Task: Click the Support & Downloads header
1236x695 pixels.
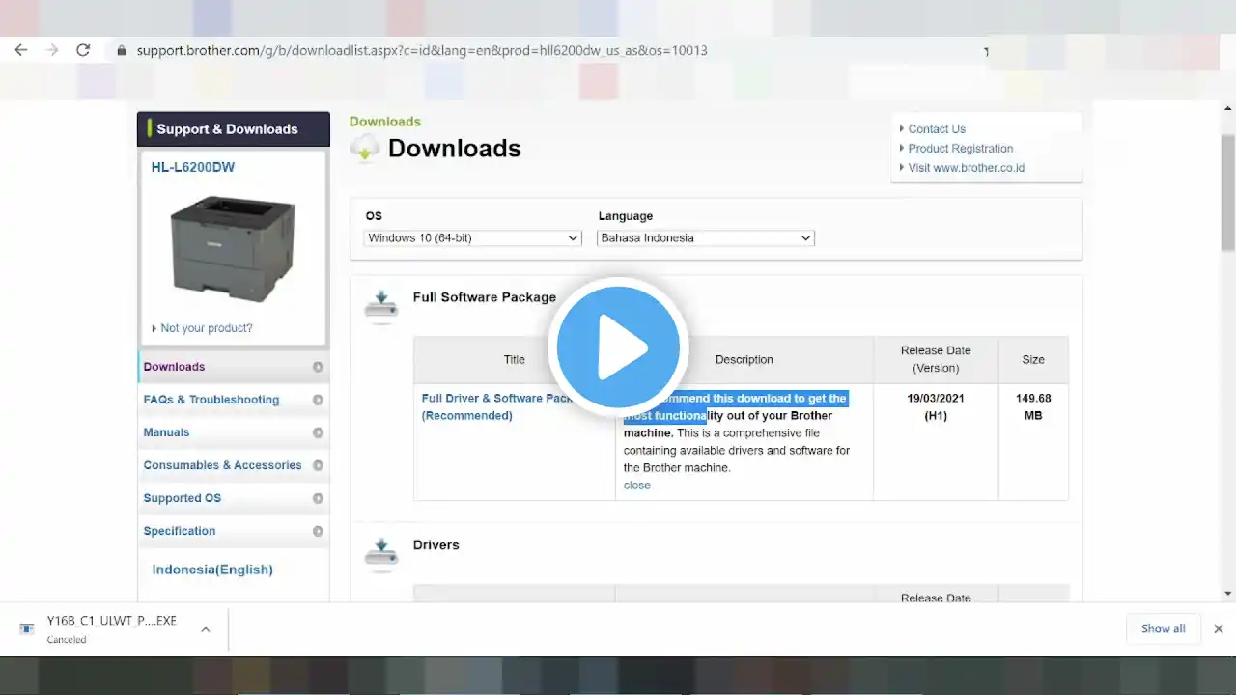Action: [x=234, y=129]
